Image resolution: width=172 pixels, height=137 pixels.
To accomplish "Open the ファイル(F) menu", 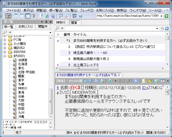I will (x=13, y=10).
